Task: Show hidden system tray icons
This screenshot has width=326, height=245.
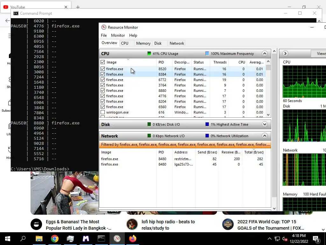Action: [x=269, y=239]
